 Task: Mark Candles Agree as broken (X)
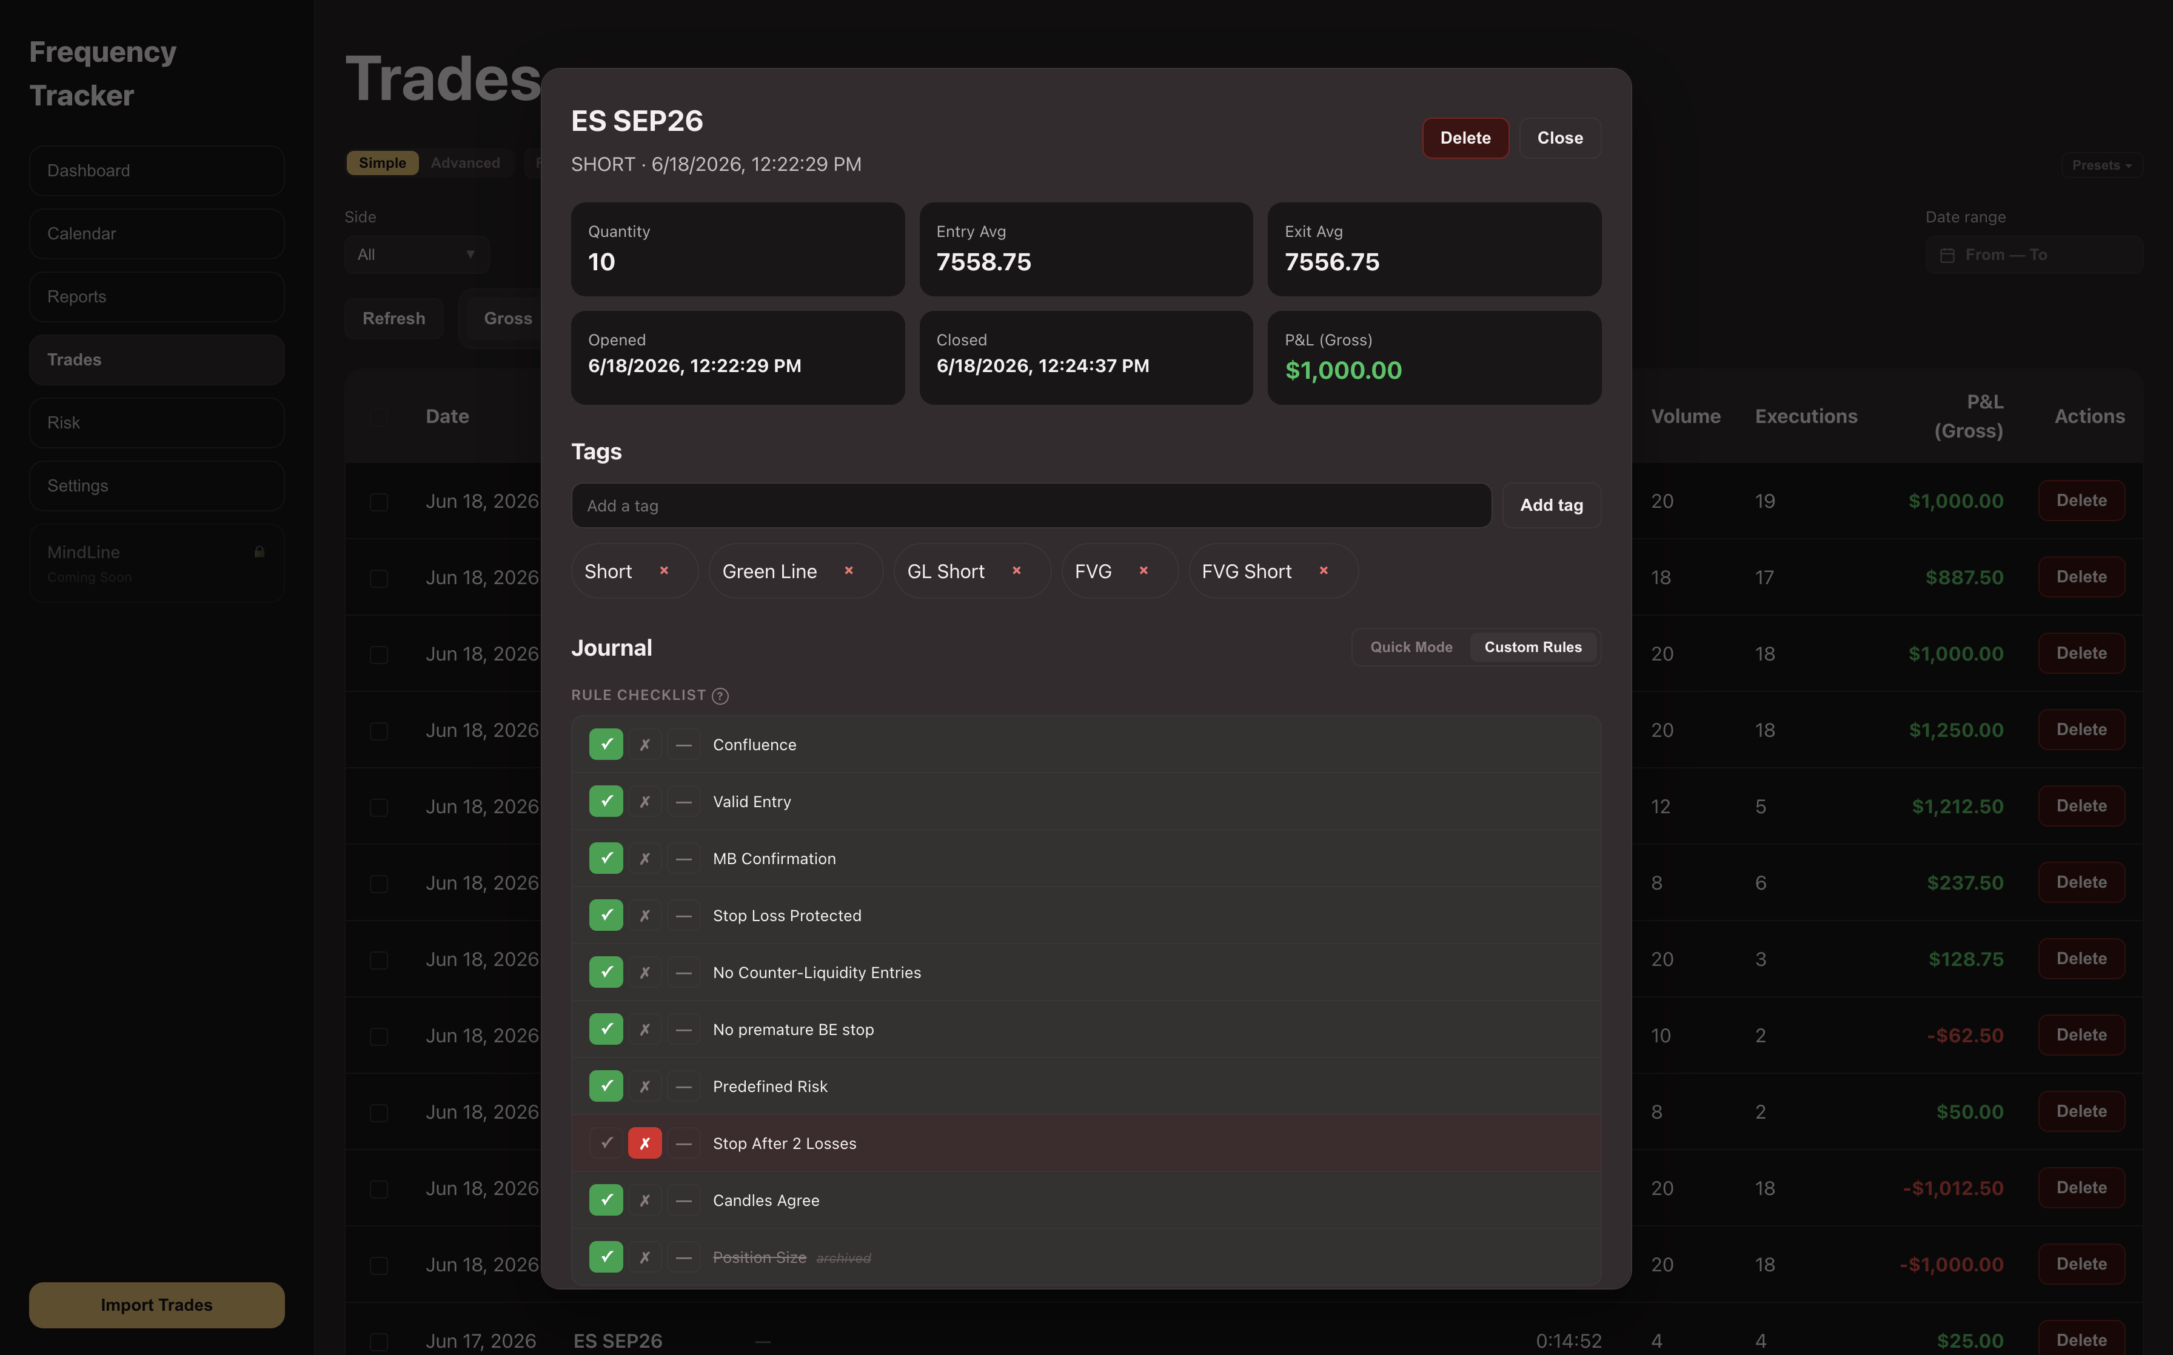(645, 1200)
